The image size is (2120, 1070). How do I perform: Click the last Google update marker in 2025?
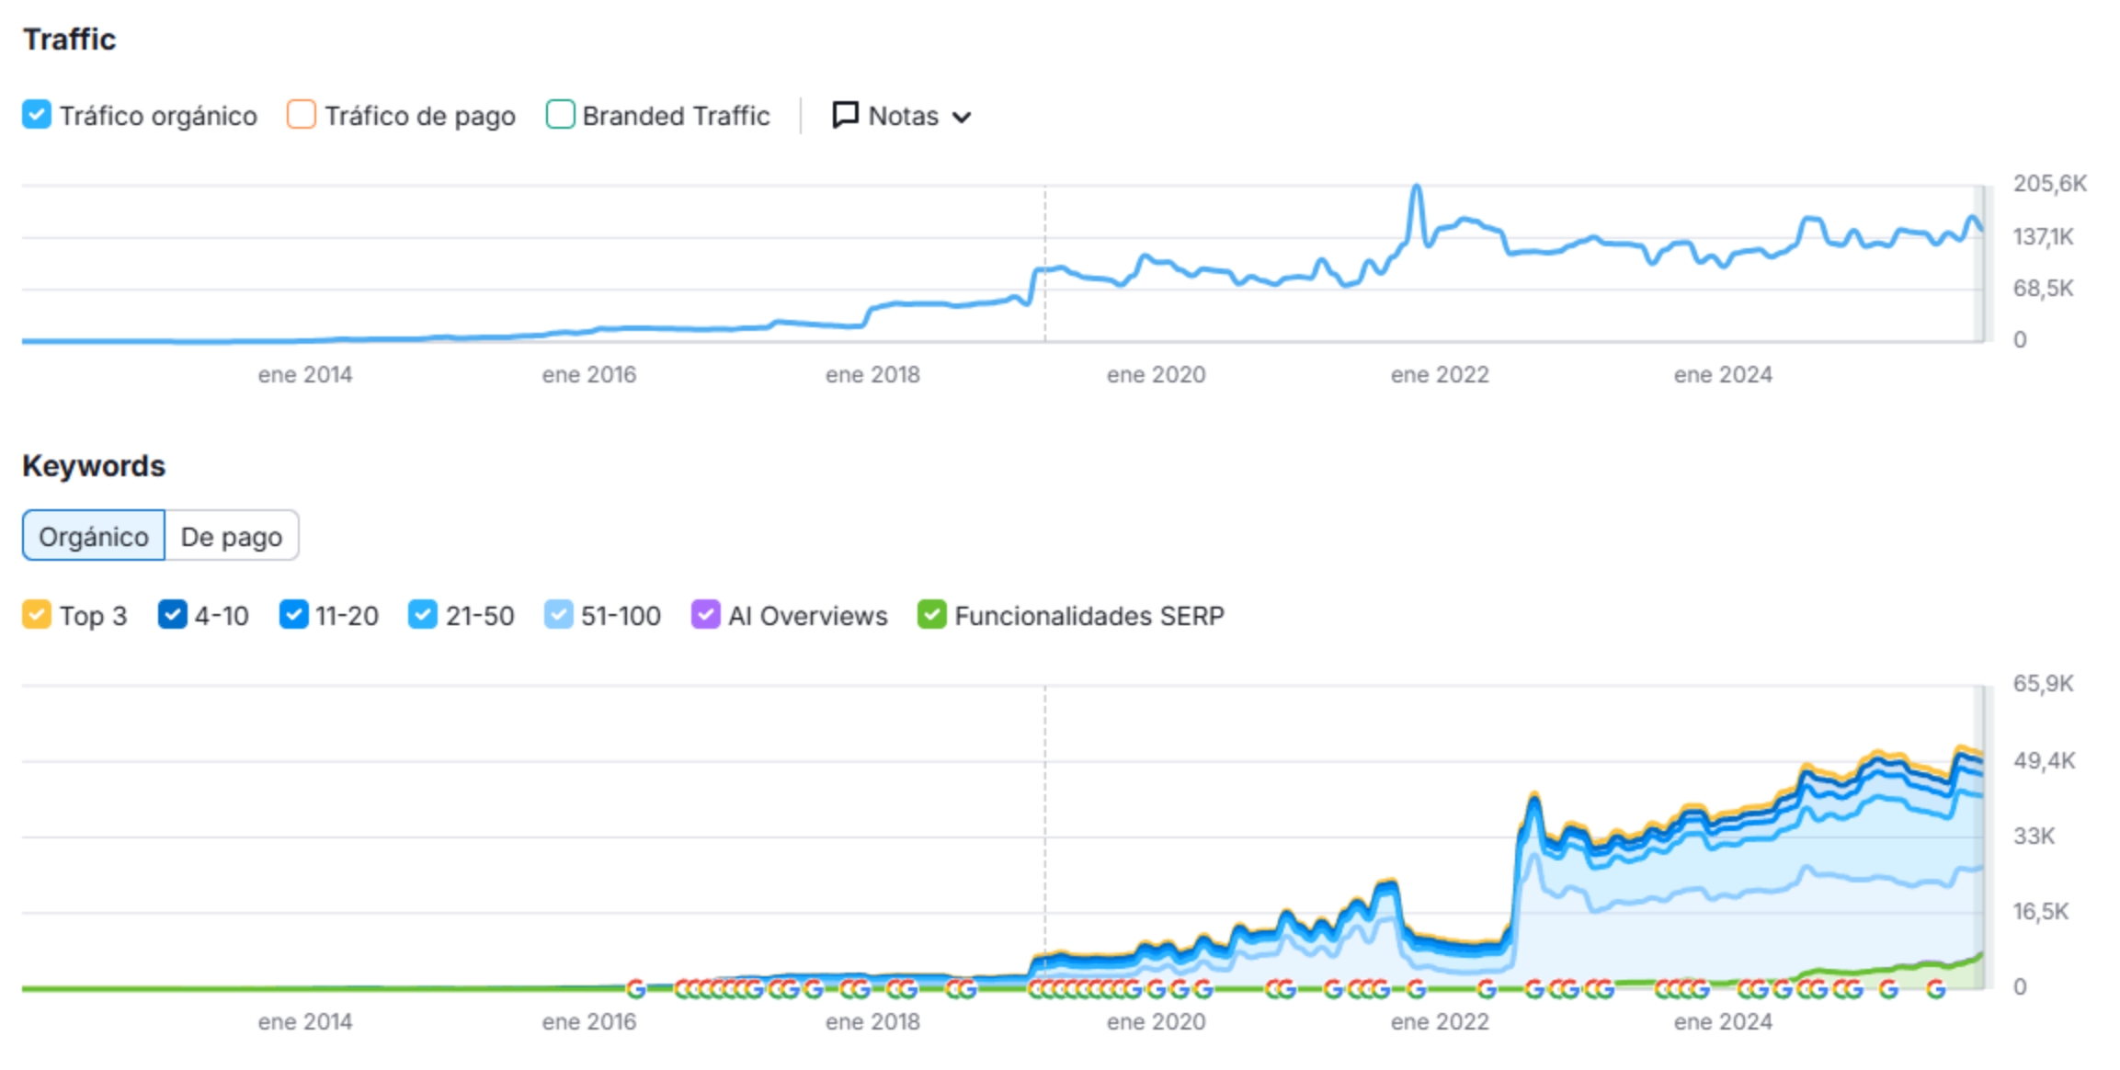pyautogui.click(x=1935, y=989)
